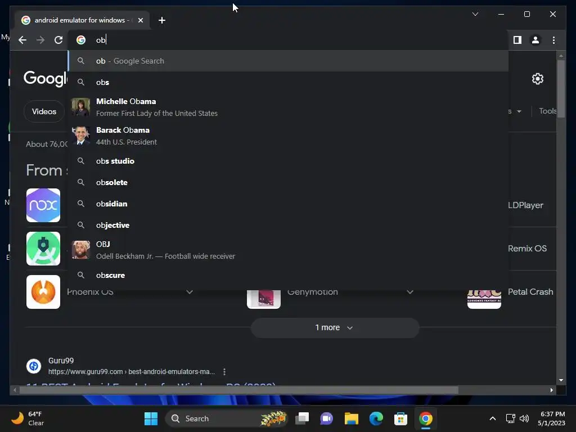
Task: Expand '1 more' results
Action: pos(335,328)
